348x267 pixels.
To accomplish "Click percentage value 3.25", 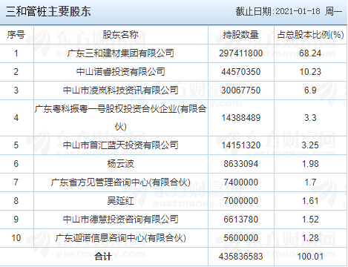I will [x=310, y=145].
